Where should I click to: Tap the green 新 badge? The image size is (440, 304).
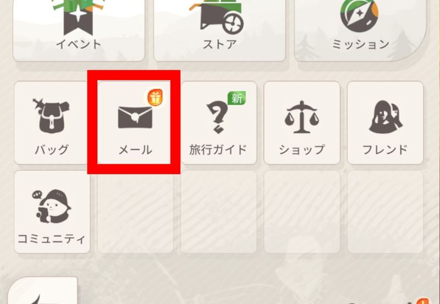tap(237, 98)
